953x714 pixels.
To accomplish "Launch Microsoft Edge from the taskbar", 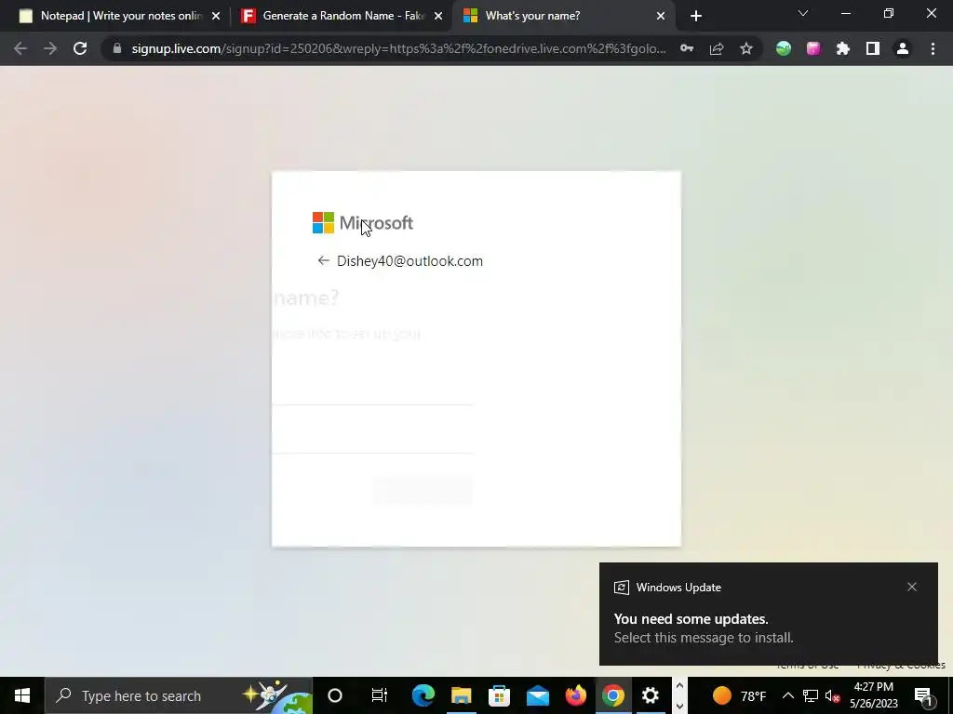I will click(x=423, y=695).
